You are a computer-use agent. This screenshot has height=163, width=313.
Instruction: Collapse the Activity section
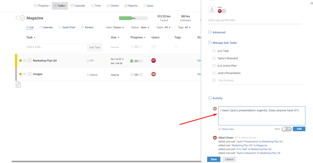[210, 98]
